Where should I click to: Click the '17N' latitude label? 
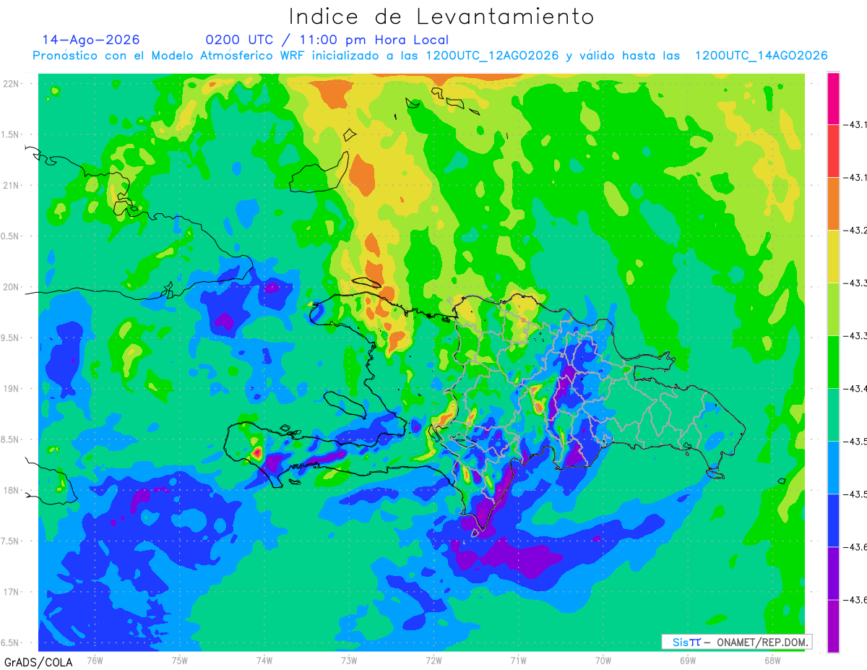tap(11, 592)
